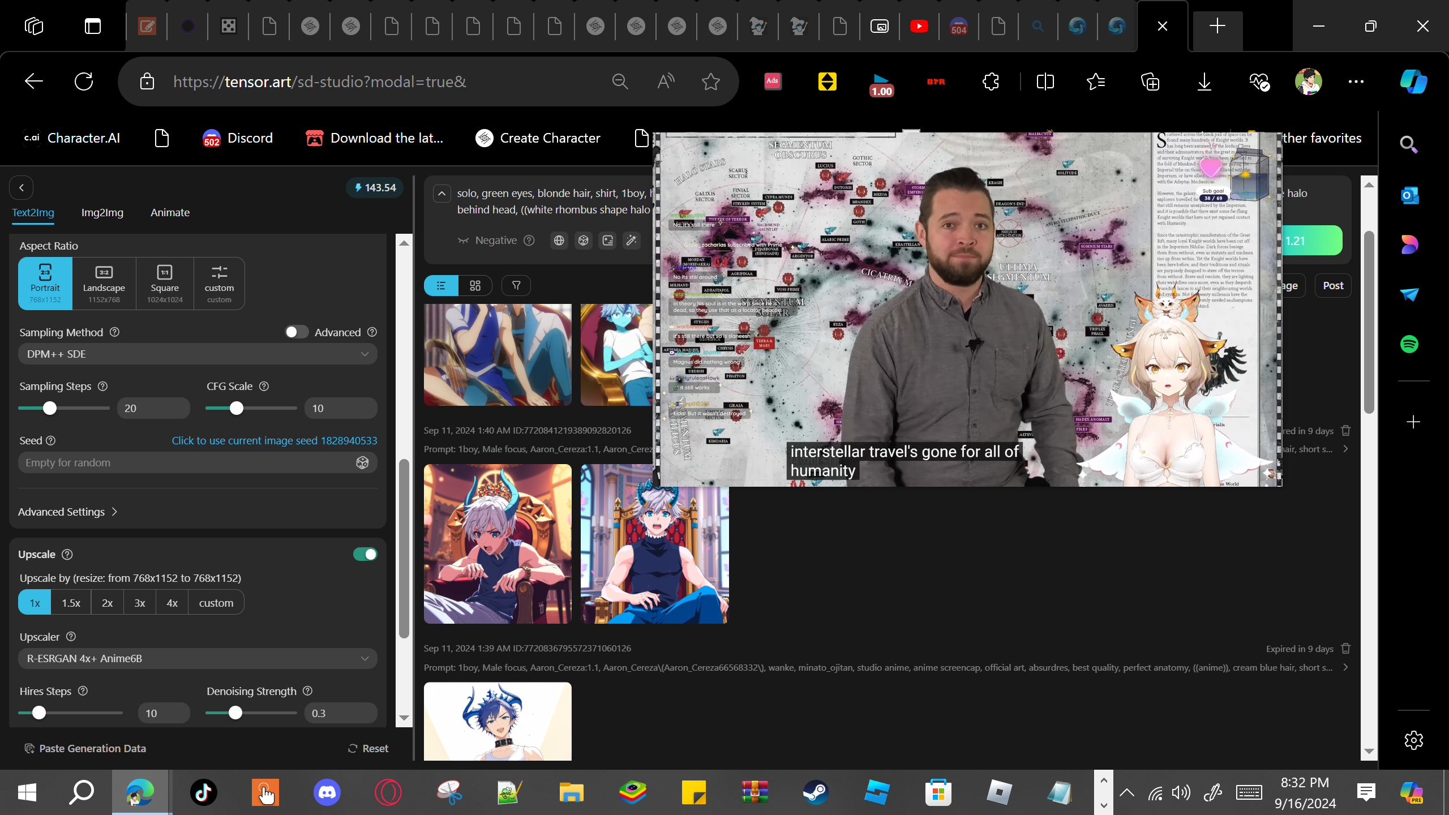
Task: Switch to the YouTube browser tab
Action: point(919,26)
